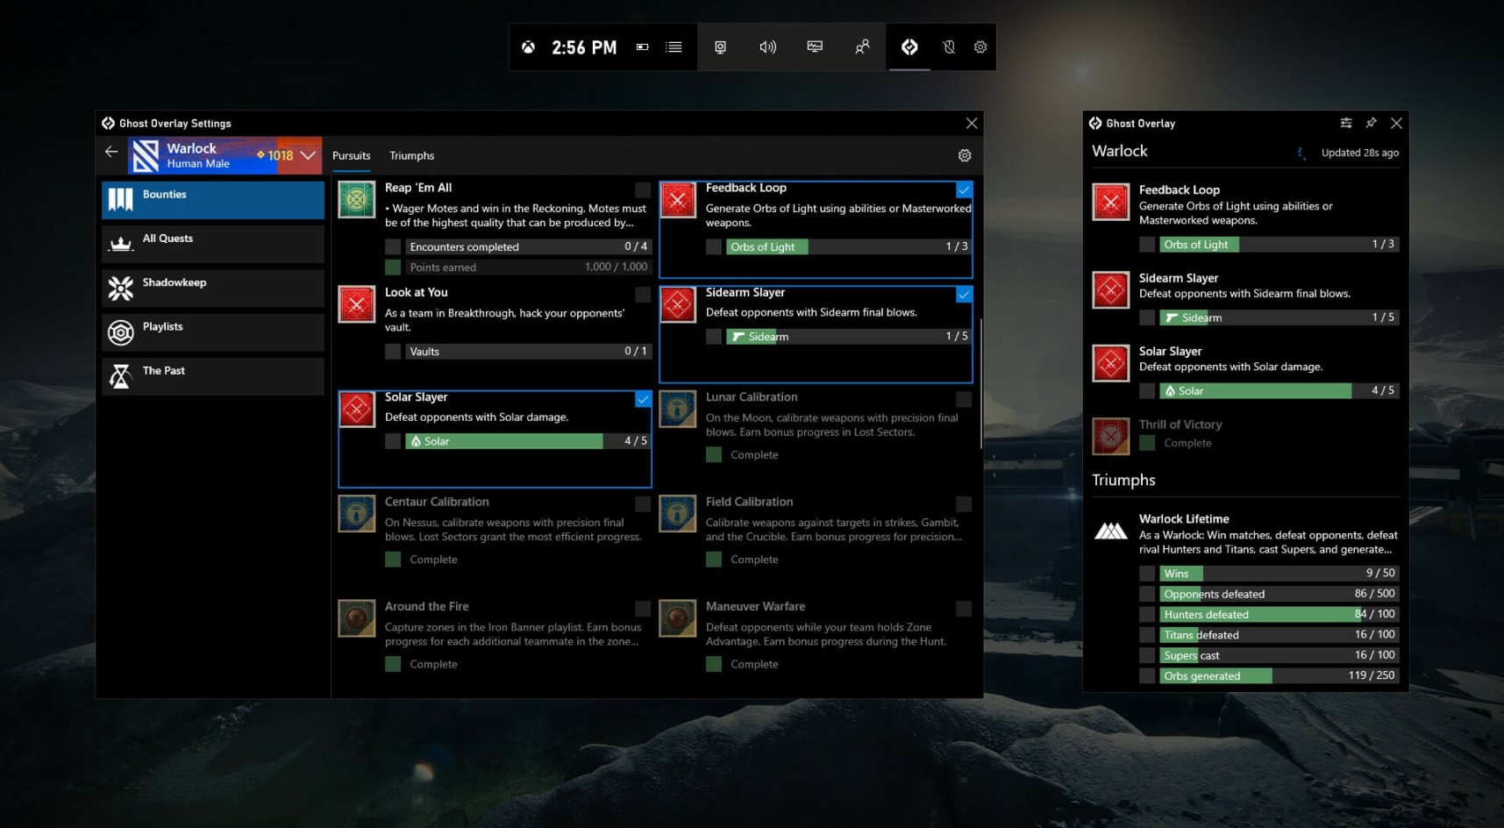Untrack the Solar Slayer bounty checkbox
1504x828 pixels.
coord(643,399)
